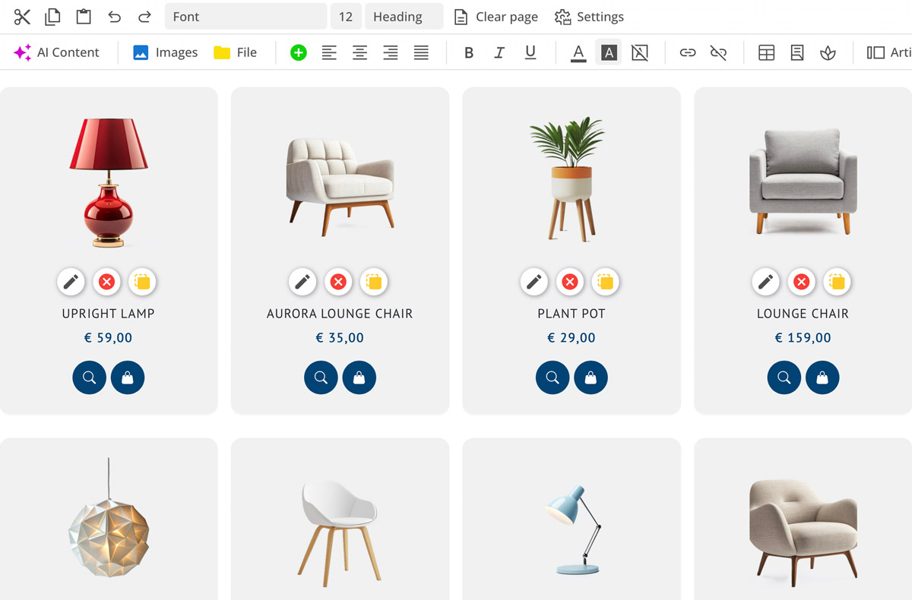Screen dimensions: 912x600
Task: Click the scissors cut icon
Action: pyautogui.click(x=22, y=17)
